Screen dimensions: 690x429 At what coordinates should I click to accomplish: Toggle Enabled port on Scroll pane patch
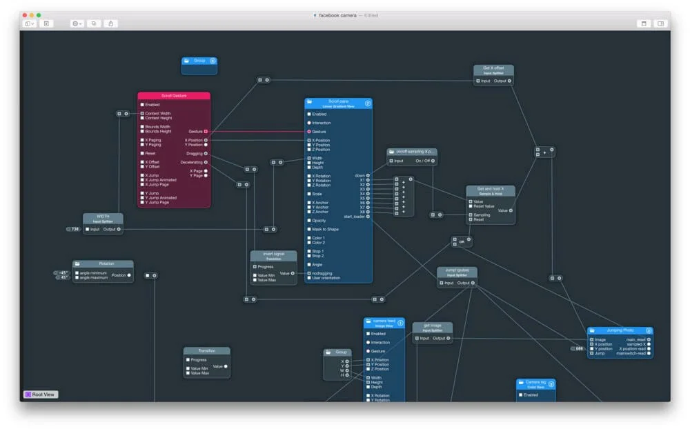point(309,114)
